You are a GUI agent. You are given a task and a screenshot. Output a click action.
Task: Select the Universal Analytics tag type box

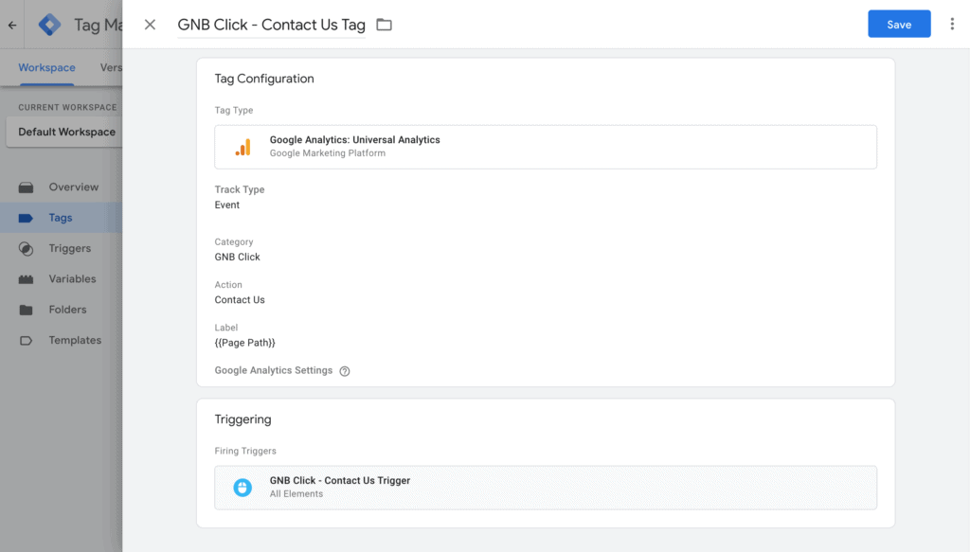pyautogui.click(x=546, y=147)
